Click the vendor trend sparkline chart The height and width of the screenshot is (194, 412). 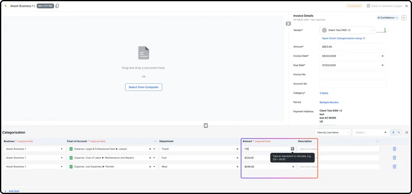(x=381, y=30)
